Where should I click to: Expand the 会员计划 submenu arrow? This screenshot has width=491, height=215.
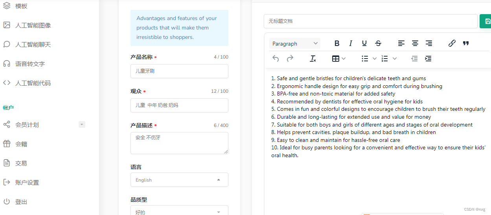click(82, 125)
